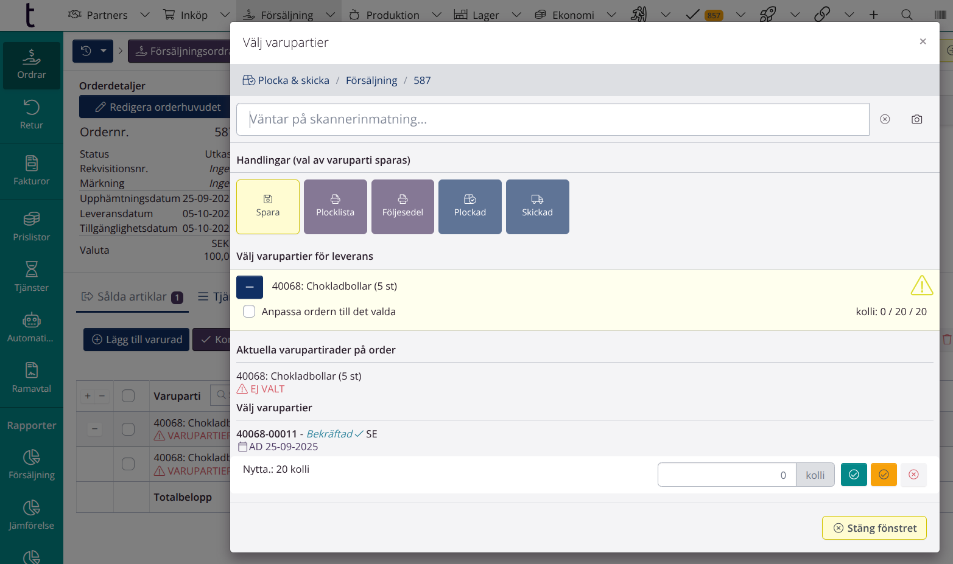Click the Stäng fönstret button
Image resolution: width=953 pixels, height=564 pixels.
coord(874,528)
